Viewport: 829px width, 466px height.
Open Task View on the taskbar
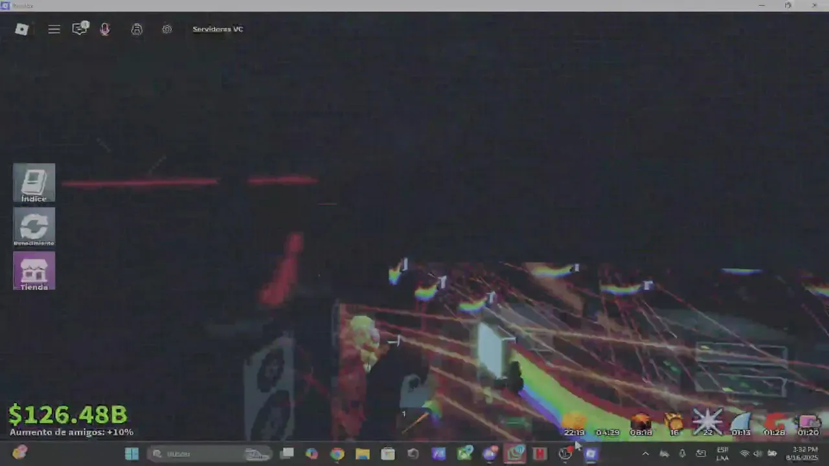pos(287,454)
